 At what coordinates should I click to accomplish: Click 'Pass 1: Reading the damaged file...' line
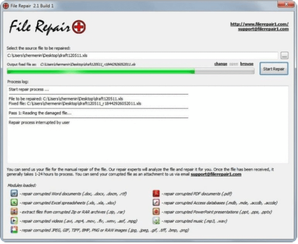pyautogui.click(x=40, y=113)
